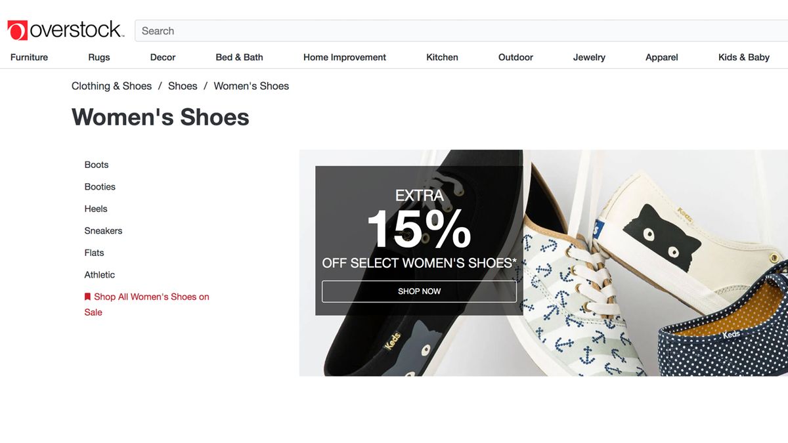The width and height of the screenshot is (788, 443).
Task: Open the Home Improvement category menu
Action: coord(344,57)
